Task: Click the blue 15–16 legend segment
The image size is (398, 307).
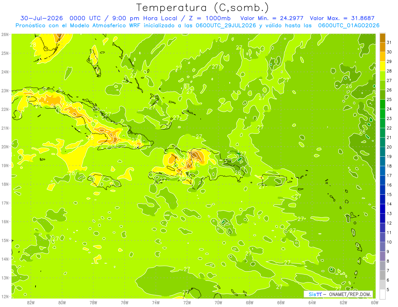Action: click(x=382, y=189)
